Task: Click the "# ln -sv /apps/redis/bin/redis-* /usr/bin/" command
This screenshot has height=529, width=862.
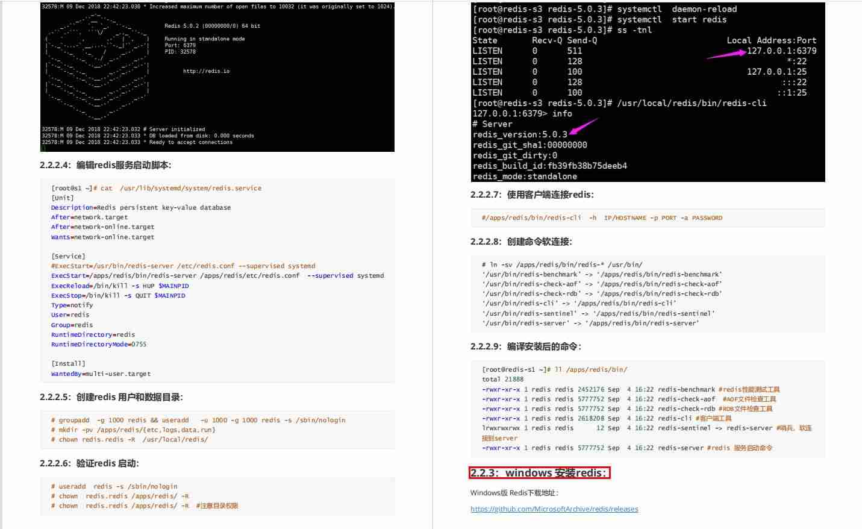Action: pos(562,264)
